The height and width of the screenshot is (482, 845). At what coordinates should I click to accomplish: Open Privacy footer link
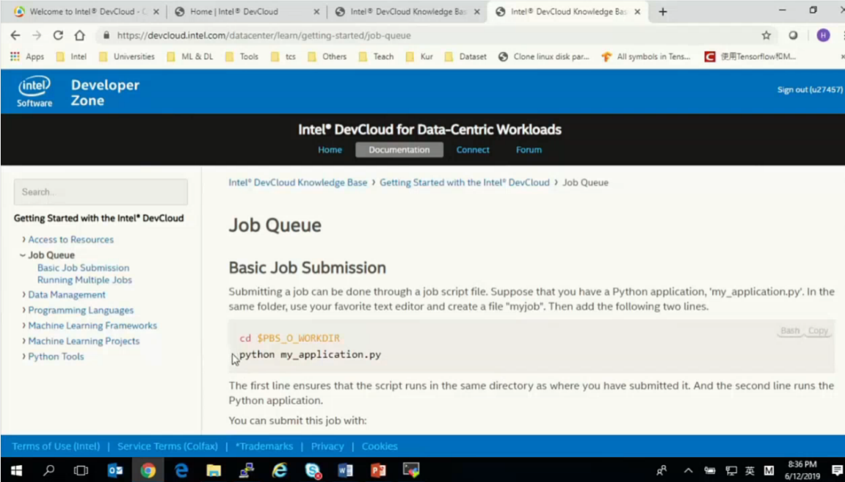327,447
